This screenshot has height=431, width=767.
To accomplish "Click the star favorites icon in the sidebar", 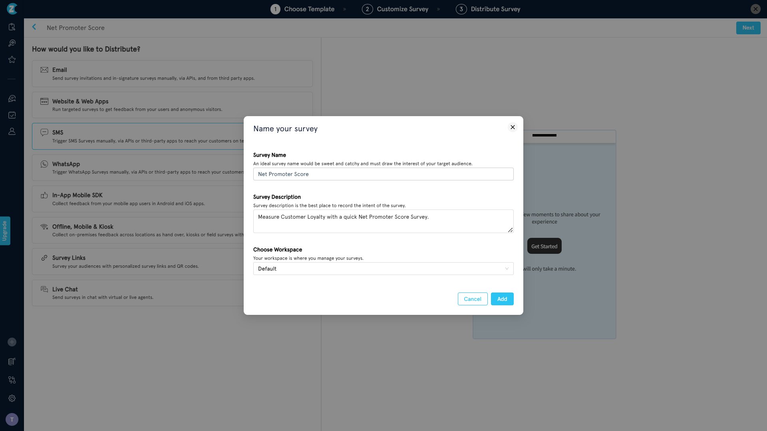I will click(12, 59).
